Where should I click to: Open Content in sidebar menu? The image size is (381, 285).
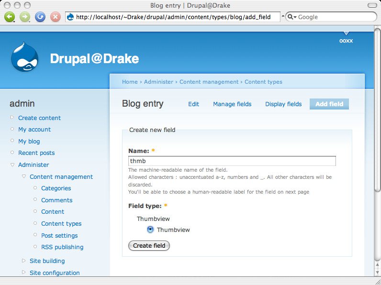pos(53,212)
